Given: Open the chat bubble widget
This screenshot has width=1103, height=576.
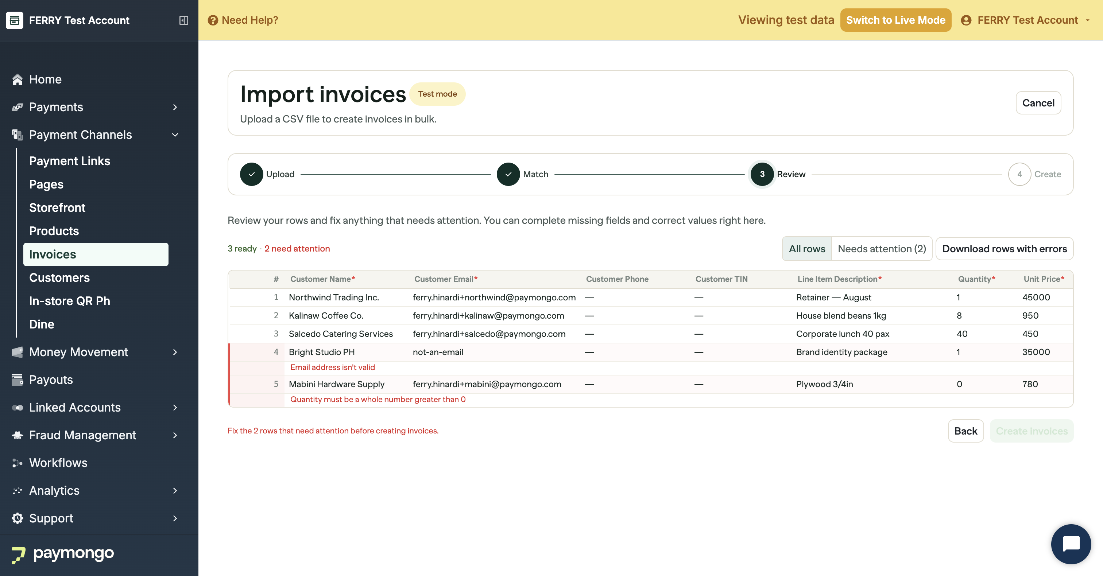Looking at the screenshot, I should [x=1071, y=544].
